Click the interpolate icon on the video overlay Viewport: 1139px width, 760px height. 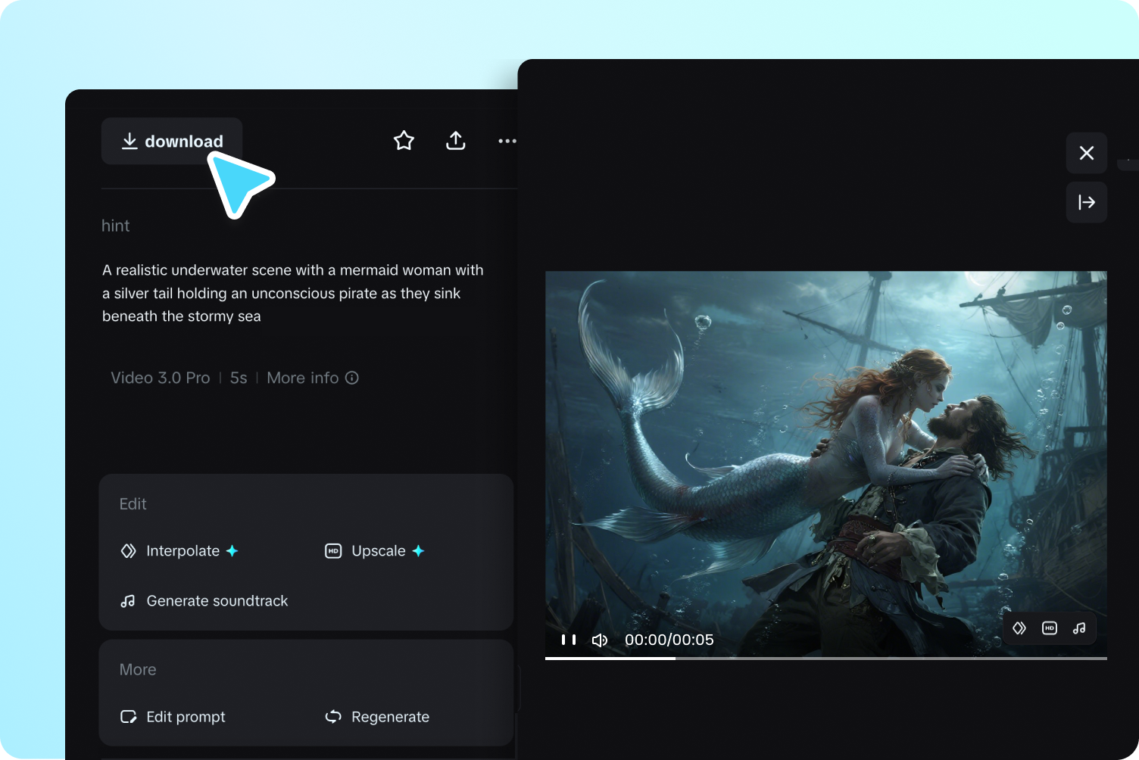(1019, 628)
